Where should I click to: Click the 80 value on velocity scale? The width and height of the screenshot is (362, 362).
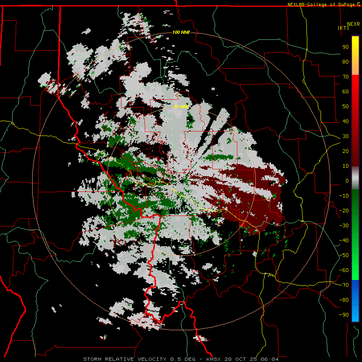pos(346,62)
